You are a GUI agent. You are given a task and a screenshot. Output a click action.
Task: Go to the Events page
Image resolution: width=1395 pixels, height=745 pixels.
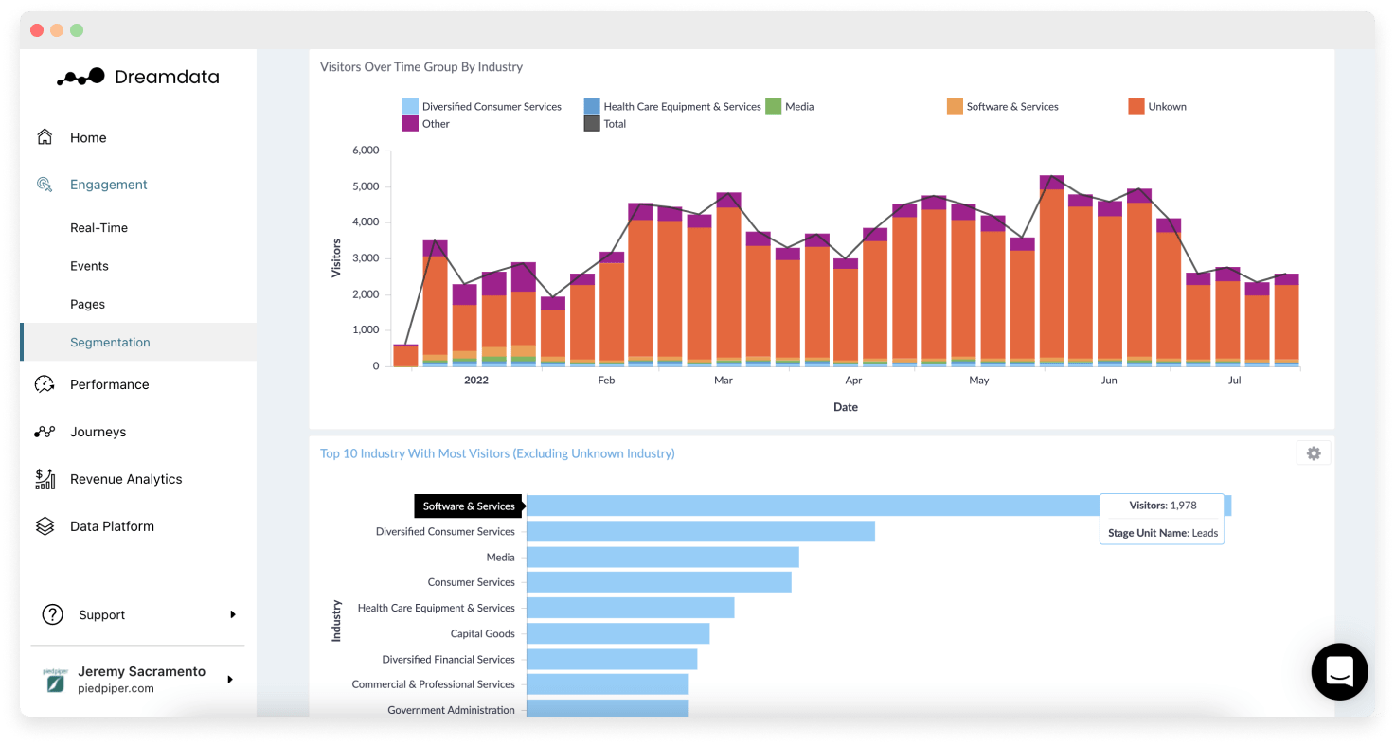click(89, 266)
